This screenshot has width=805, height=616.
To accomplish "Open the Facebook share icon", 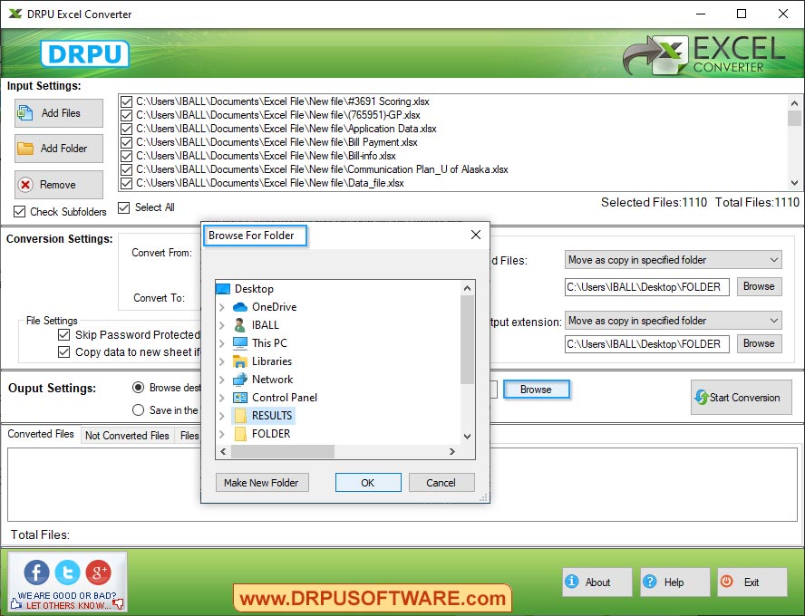I will pos(35,573).
